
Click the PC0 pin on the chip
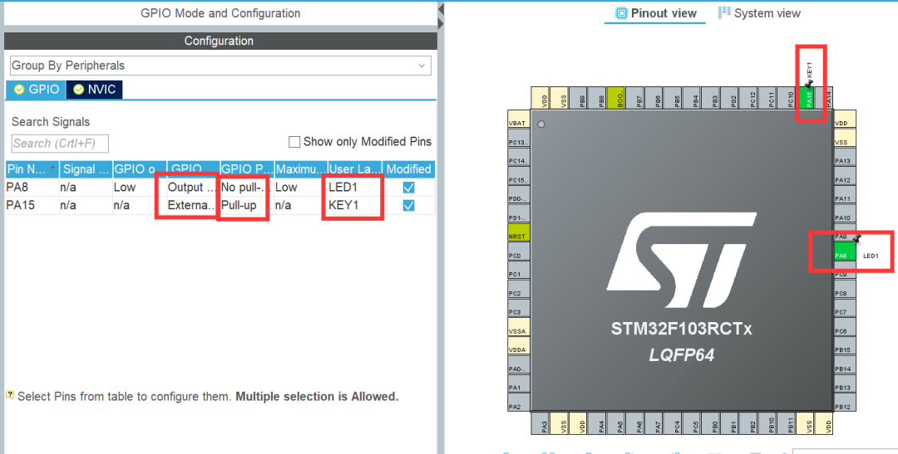(x=519, y=251)
